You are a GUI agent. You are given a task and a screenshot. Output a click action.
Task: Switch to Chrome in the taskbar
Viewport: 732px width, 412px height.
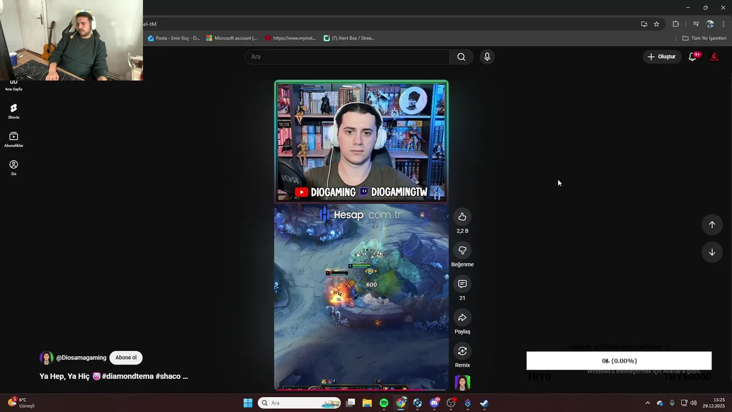pos(401,403)
